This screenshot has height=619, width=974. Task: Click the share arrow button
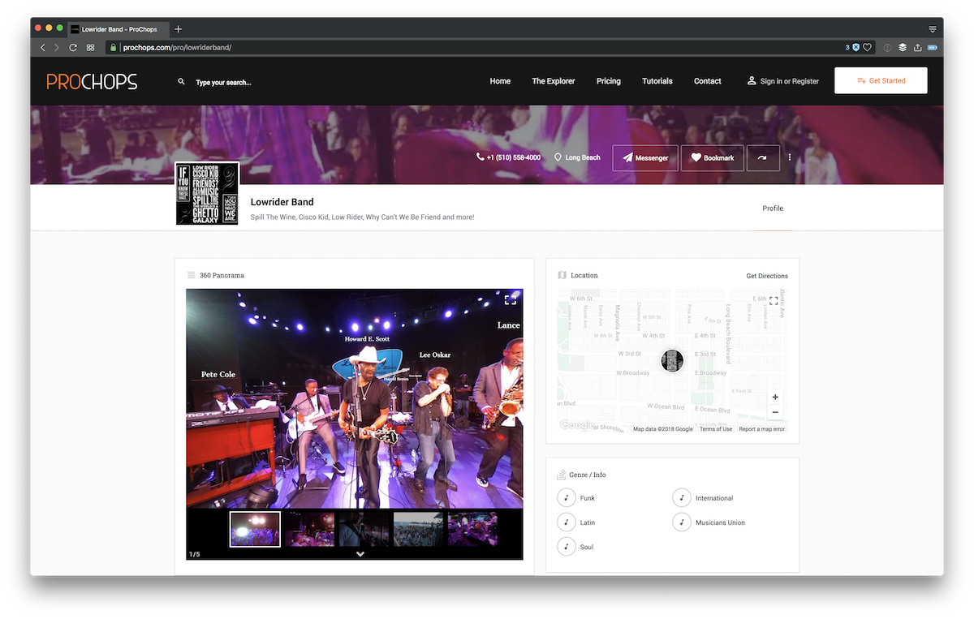point(762,158)
